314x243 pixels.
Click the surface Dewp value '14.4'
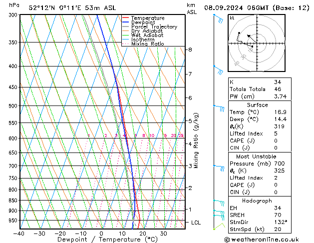[281, 119]
